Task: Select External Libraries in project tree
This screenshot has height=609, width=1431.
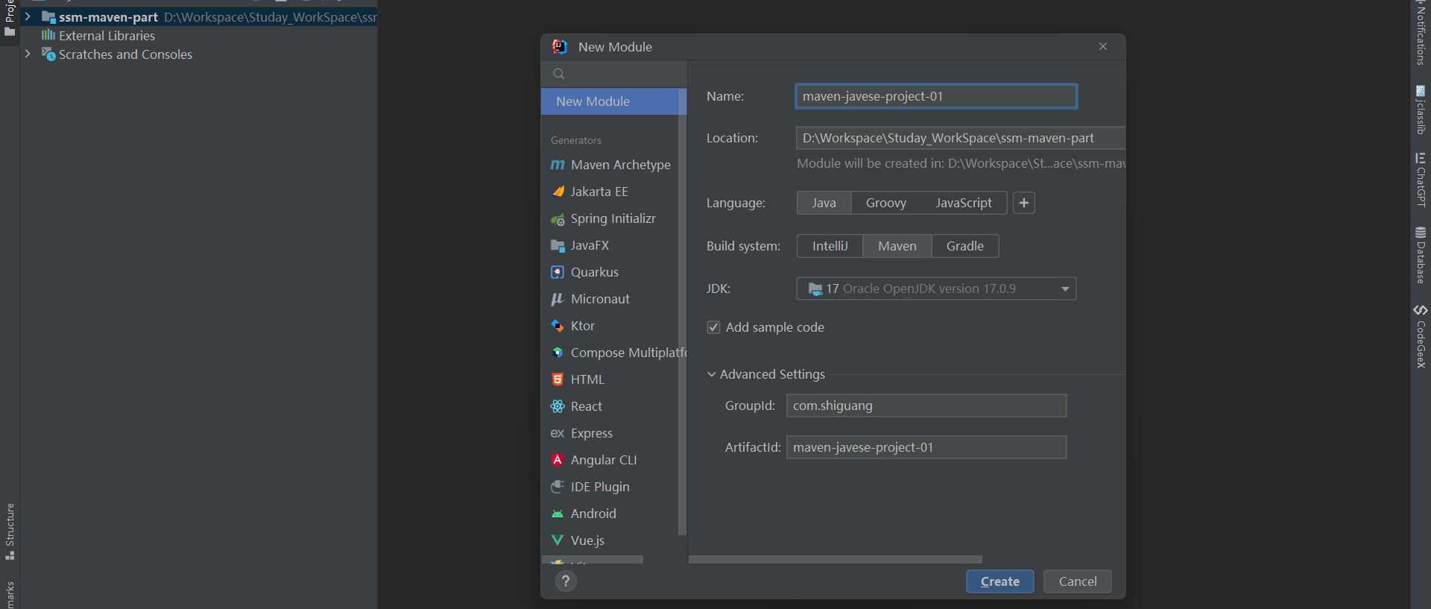Action: tap(107, 36)
